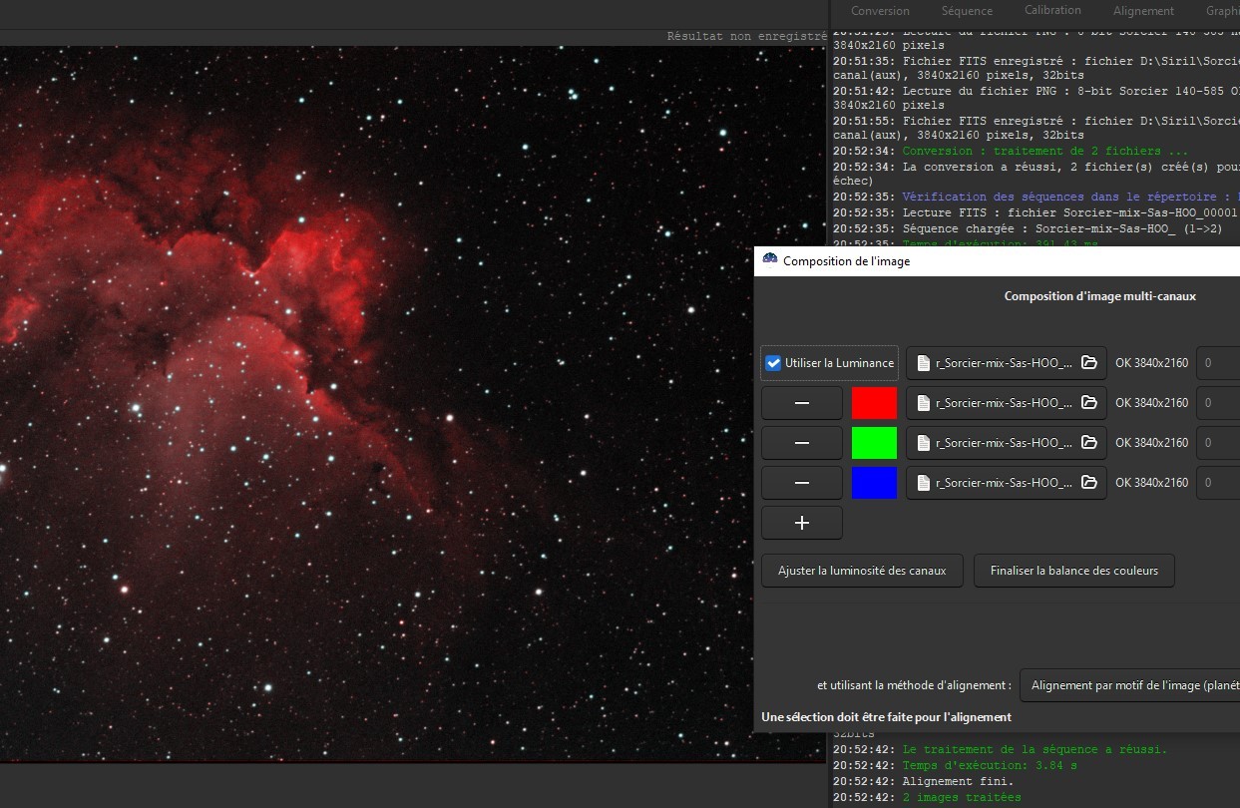
Task: Click log line 'Lecture FITS : fichier Sorcier-mix-Sas-HOO_00001'
Action: pyautogui.click(x=1036, y=212)
